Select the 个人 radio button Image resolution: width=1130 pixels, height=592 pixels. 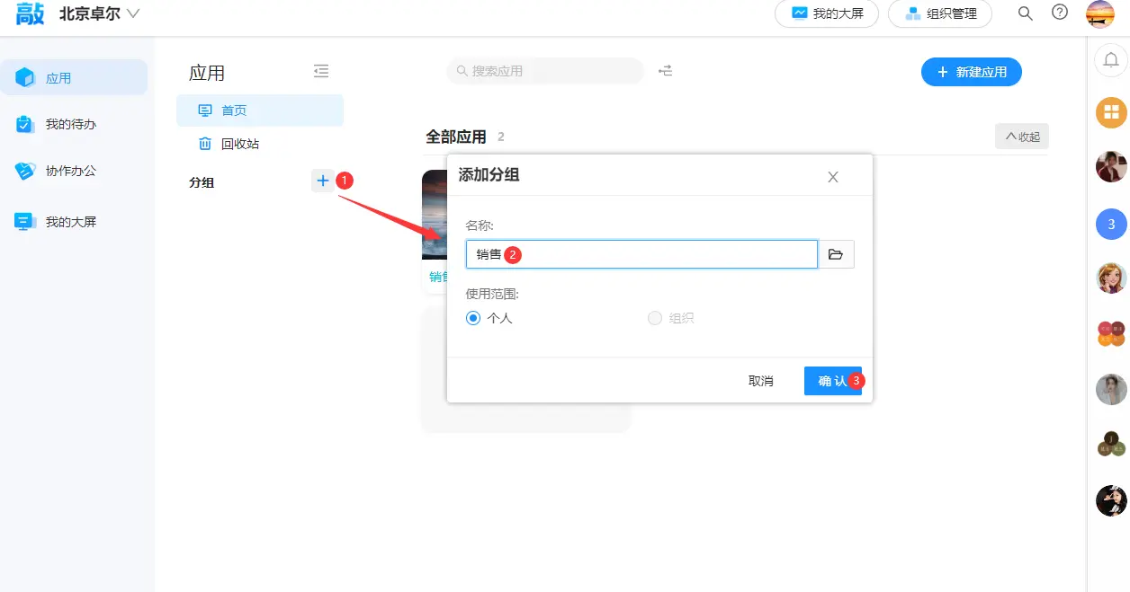pyautogui.click(x=473, y=318)
